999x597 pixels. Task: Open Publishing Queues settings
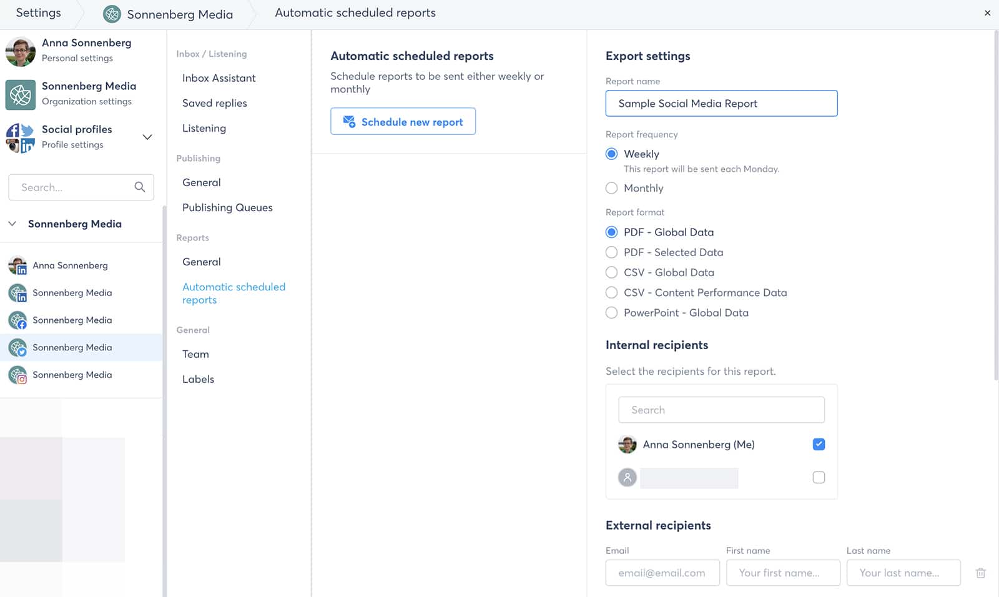pyautogui.click(x=227, y=207)
